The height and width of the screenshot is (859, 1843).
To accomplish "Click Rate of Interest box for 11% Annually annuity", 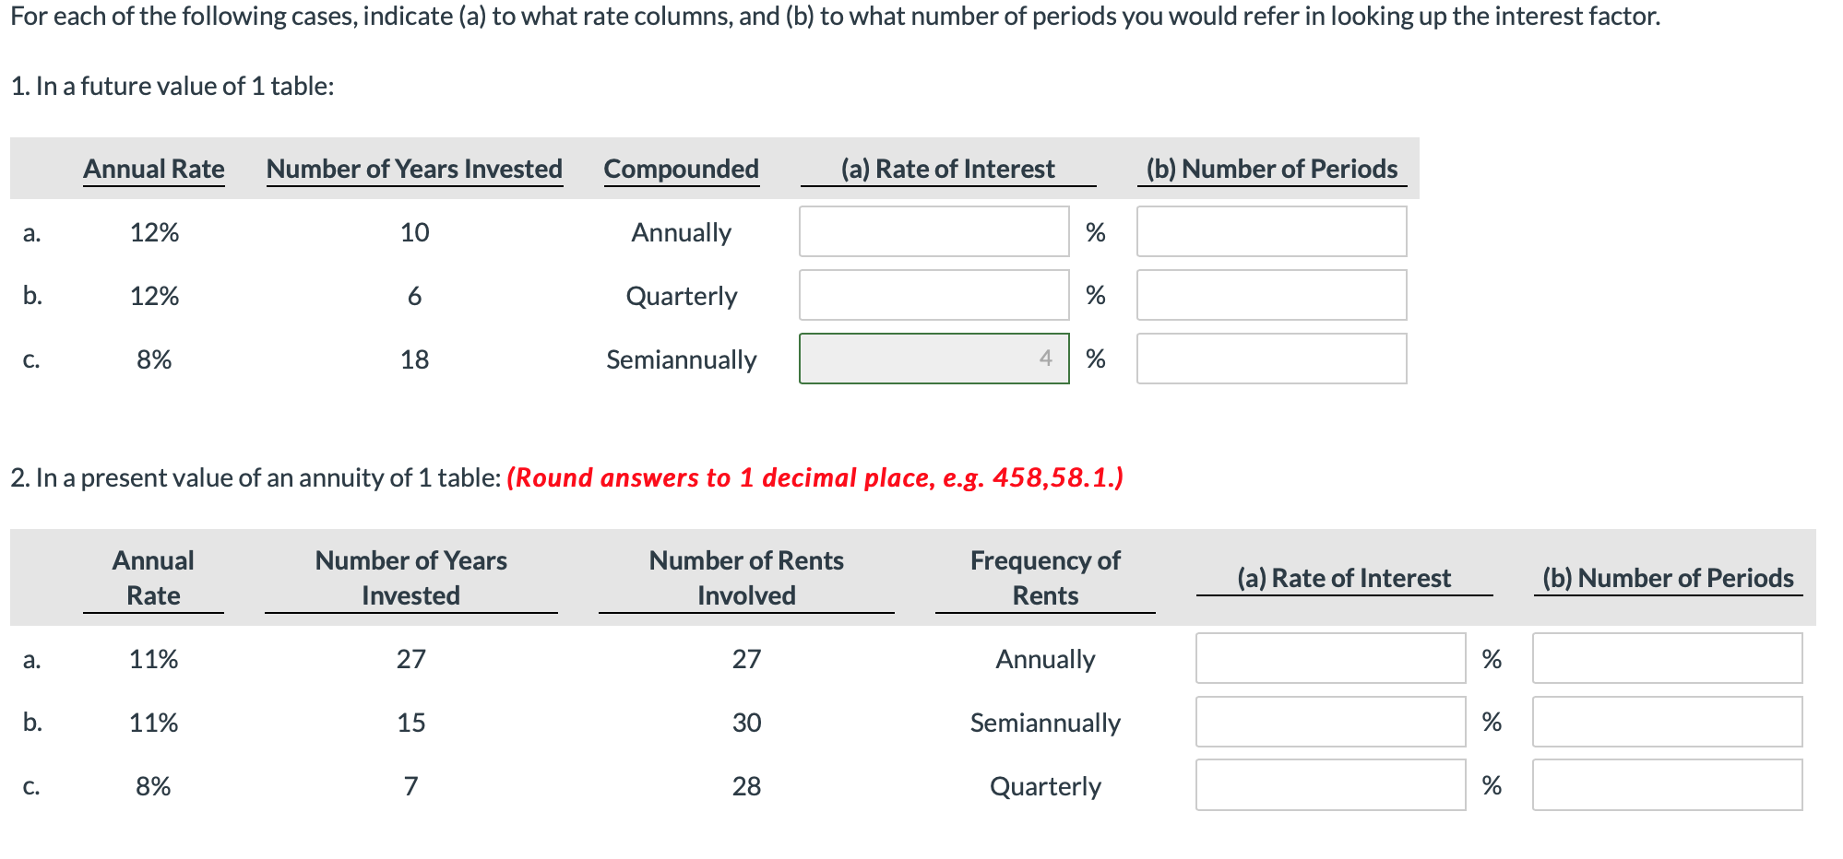I will coord(1330,658).
